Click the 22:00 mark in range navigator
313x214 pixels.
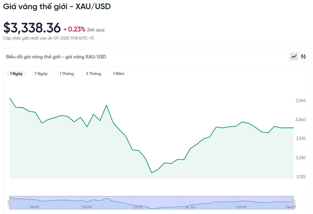(138, 207)
